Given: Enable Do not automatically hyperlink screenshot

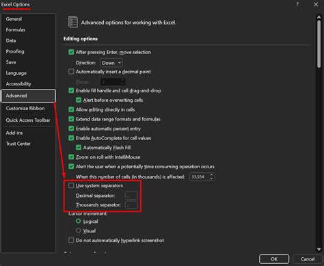Looking at the screenshot, I should pos(71,240).
